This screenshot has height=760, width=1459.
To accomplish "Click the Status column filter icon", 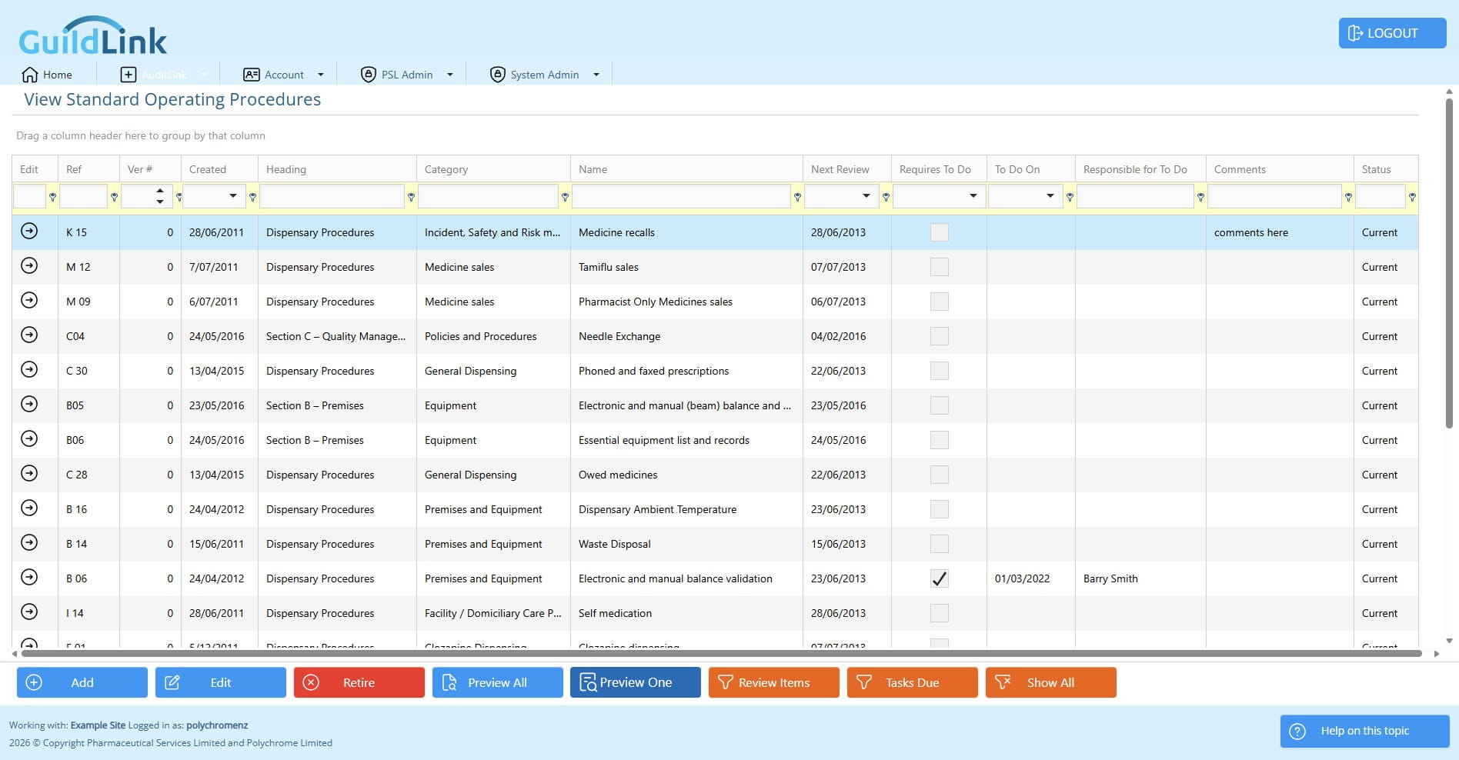I will pos(1412,197).
